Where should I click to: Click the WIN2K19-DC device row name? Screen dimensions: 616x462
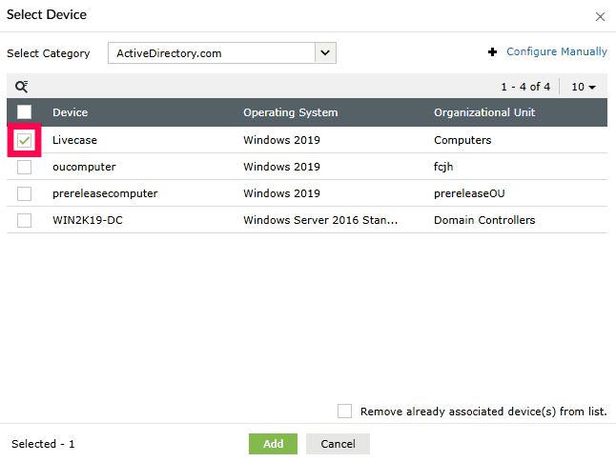pyautogui.click(x=86, y=220)
